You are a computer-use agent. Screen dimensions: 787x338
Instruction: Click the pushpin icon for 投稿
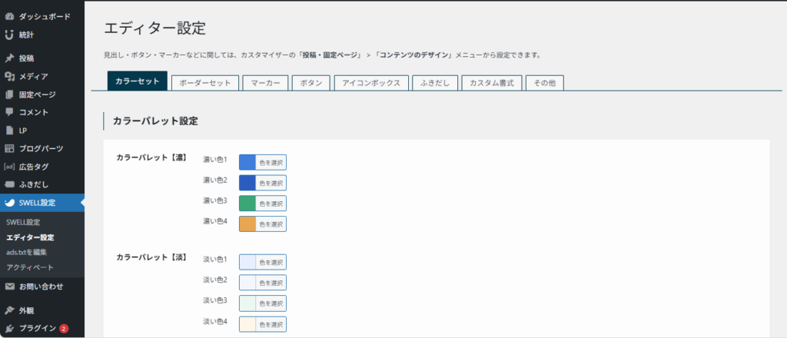coord(9,58)
